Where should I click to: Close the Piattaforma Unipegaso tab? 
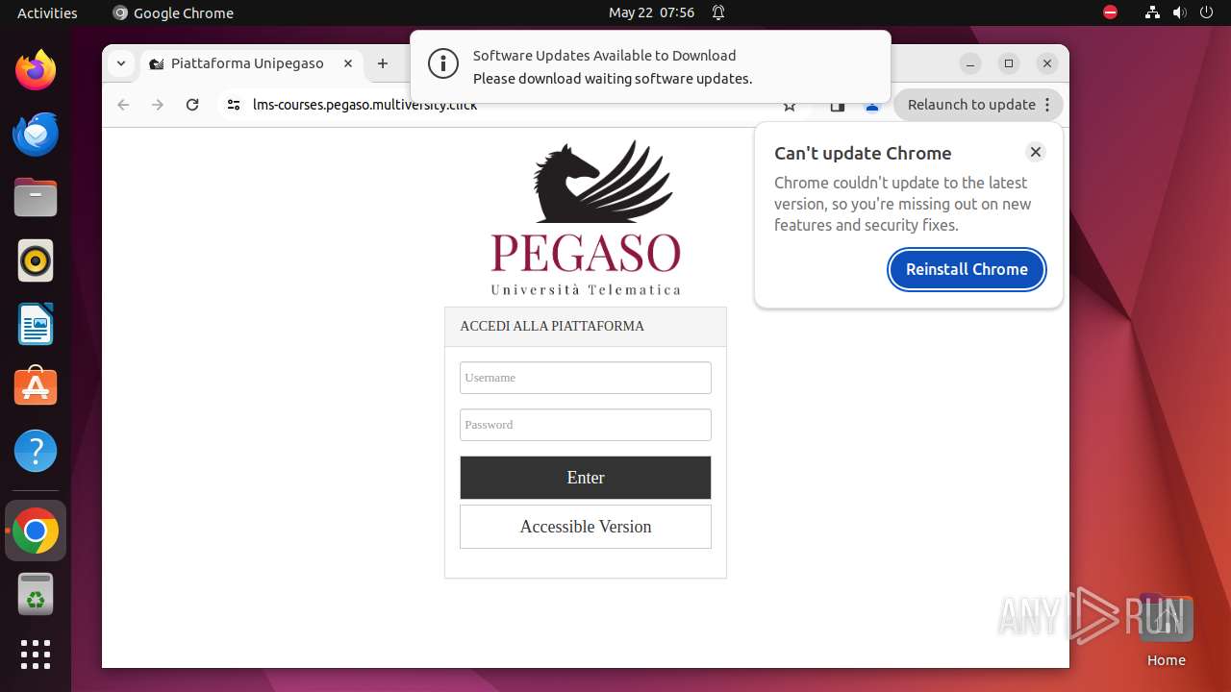348,63
